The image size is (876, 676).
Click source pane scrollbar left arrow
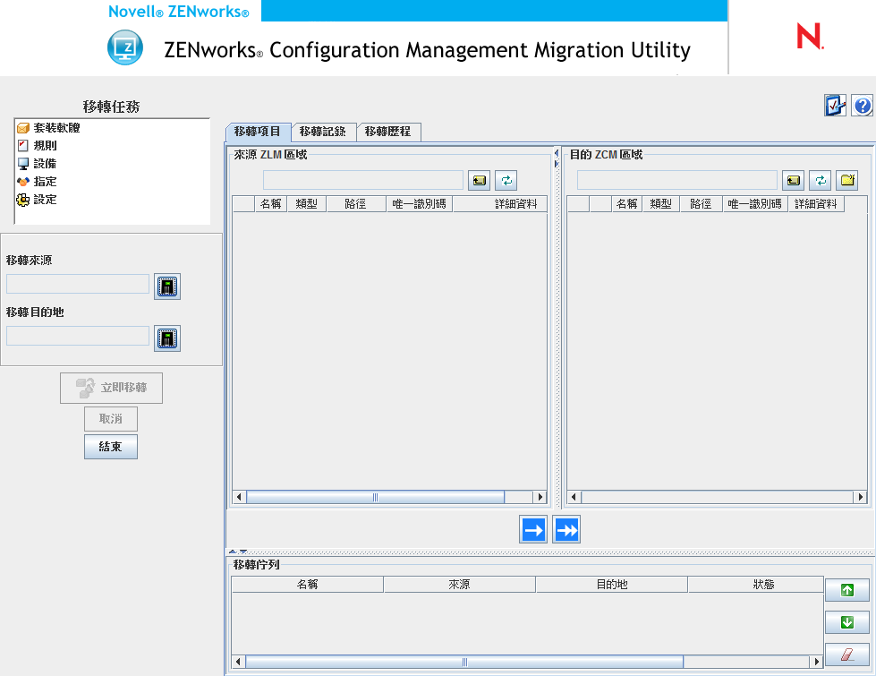[239, 497]
